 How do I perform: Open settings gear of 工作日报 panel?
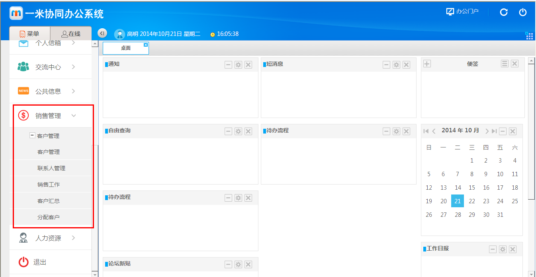pos(503,249)
